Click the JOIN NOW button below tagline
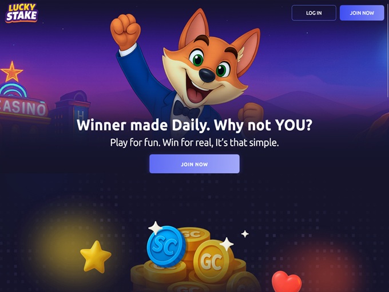 pos(194,164)
